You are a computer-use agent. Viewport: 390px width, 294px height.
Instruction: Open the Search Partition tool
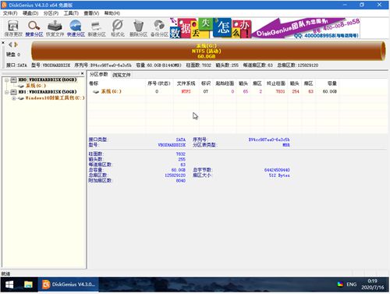[x=34, y=28]
